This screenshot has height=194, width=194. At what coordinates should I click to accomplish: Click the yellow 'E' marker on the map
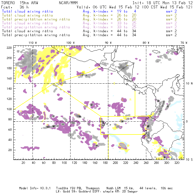click(114, 84)
